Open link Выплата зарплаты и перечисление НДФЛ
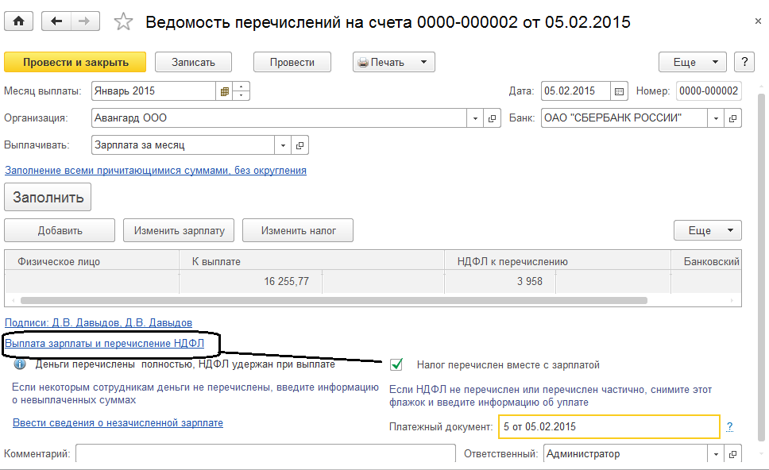Image resolution: width=769 pixels, height=470 pixels. tap(104, 344)
